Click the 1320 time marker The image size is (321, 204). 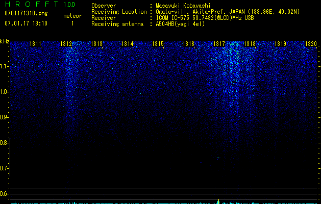point(311,44)
